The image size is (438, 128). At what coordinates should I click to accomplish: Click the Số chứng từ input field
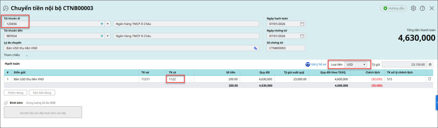[x=286, y=48]
